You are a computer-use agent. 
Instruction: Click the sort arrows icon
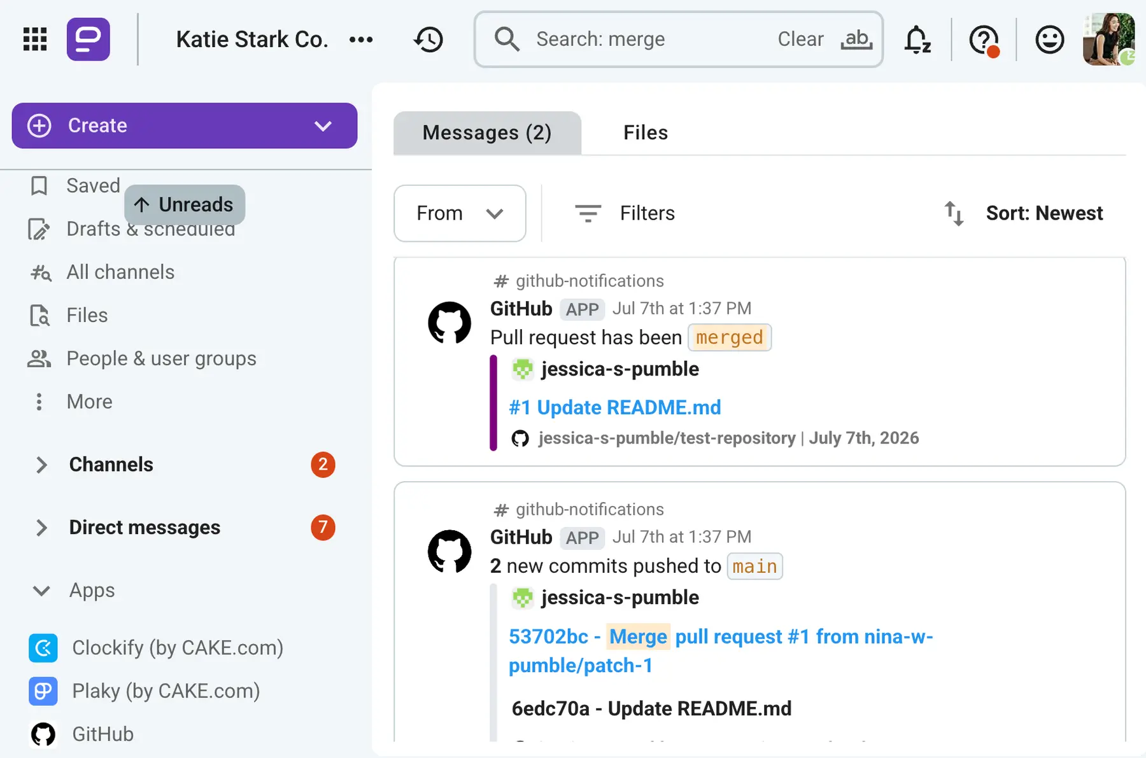[954, 213]
